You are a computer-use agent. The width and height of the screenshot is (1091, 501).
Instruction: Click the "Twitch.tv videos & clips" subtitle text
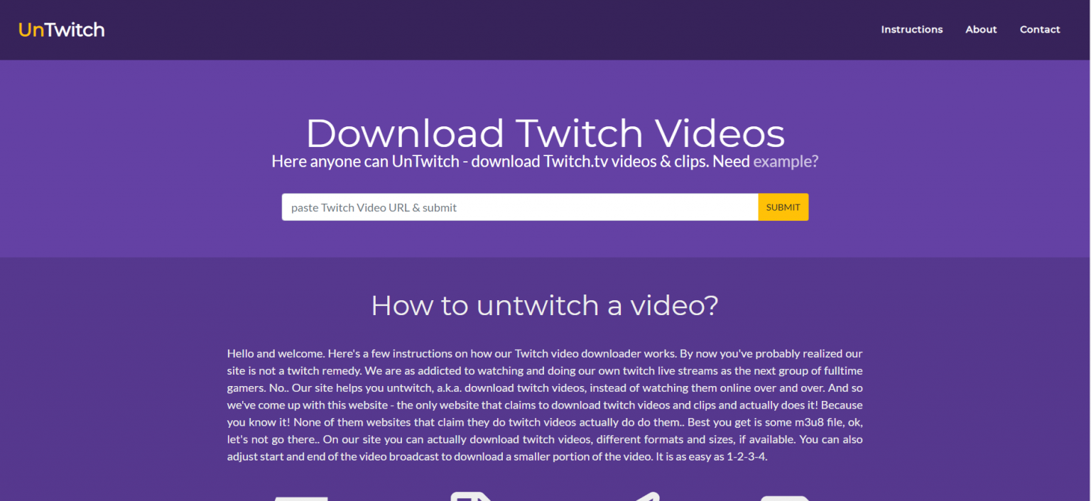click(x=606, y=161)
